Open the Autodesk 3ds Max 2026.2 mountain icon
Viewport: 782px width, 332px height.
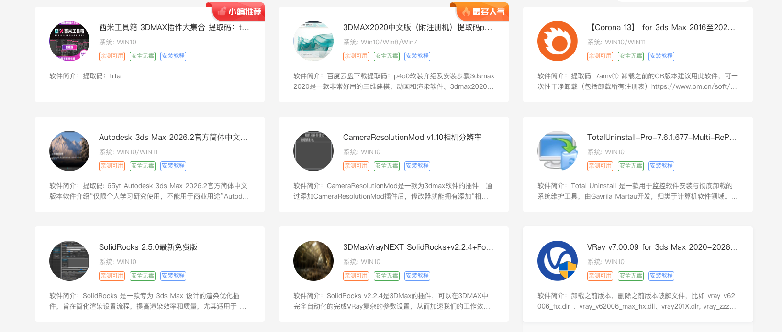click(x=69, y=151)
